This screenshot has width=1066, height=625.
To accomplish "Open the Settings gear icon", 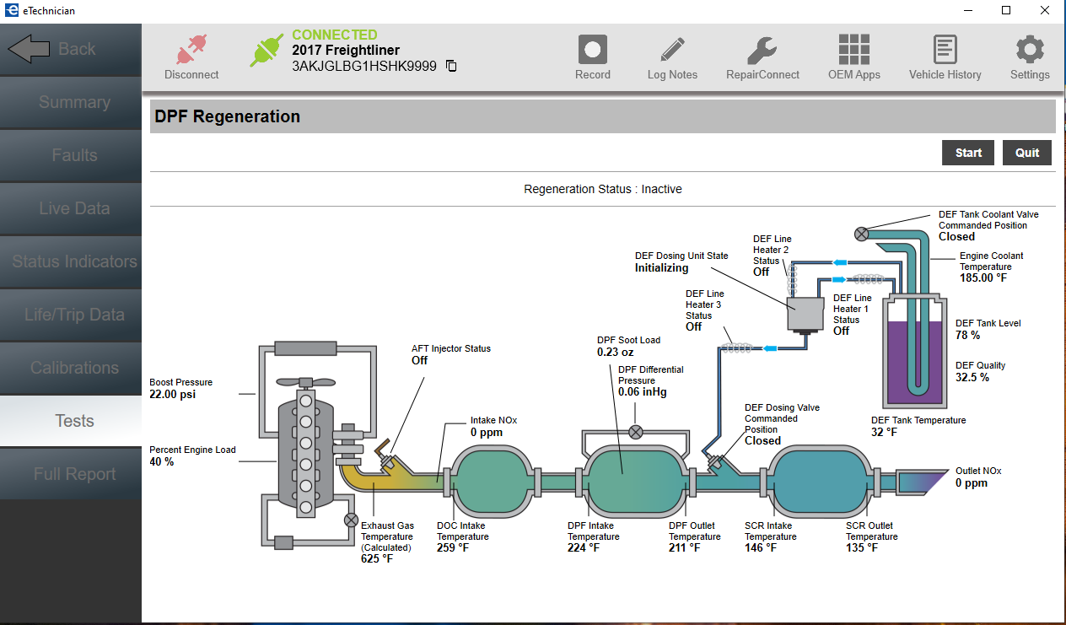I will pos(1030,50).
